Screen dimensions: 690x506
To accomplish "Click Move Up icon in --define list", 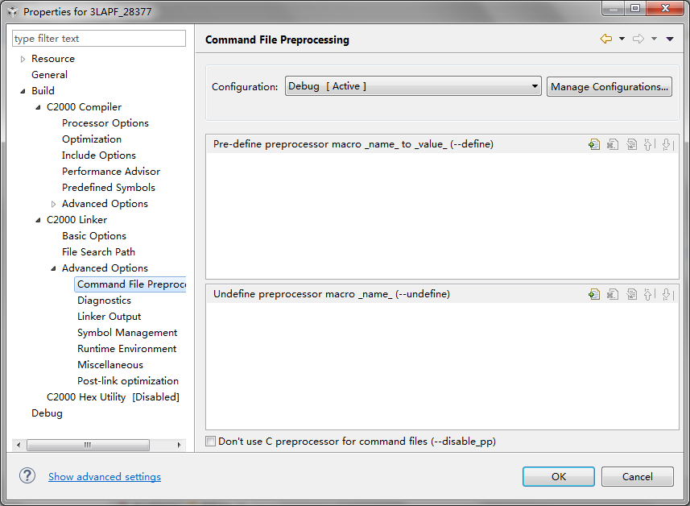I will (x=649, y=144).
